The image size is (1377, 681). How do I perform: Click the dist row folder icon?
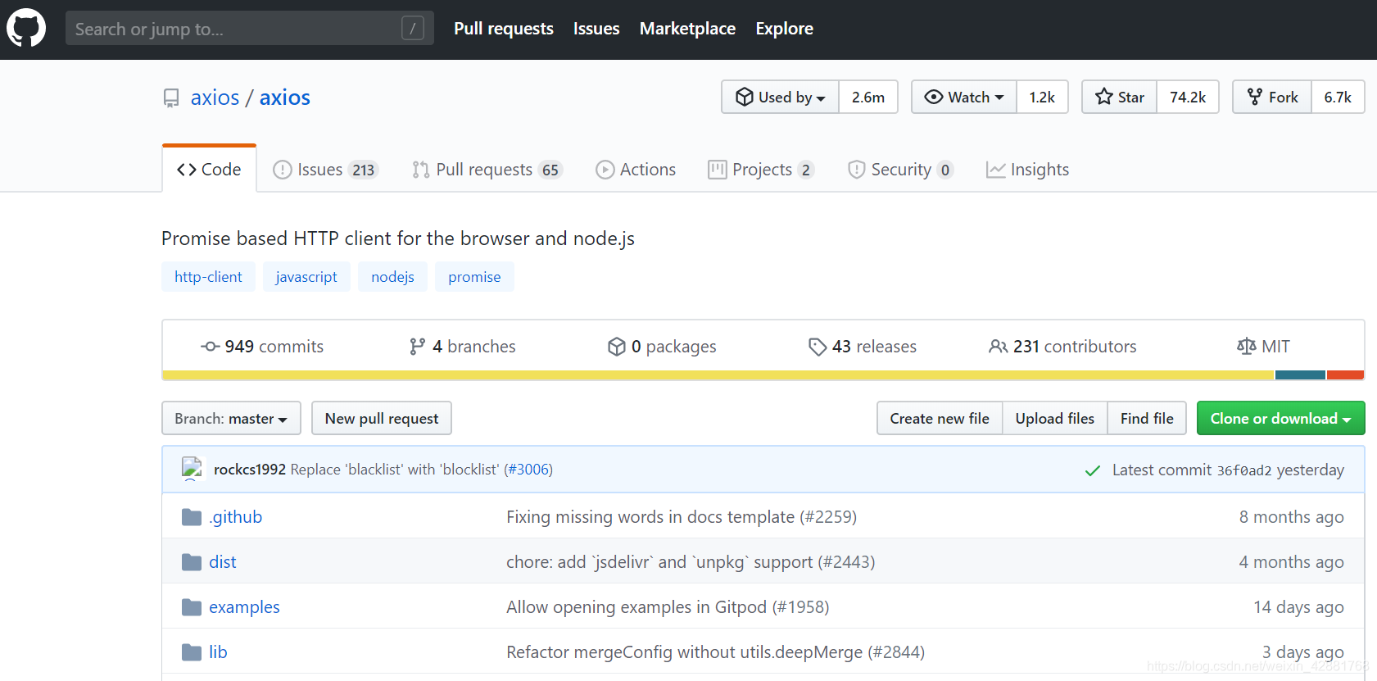point(192,562)
